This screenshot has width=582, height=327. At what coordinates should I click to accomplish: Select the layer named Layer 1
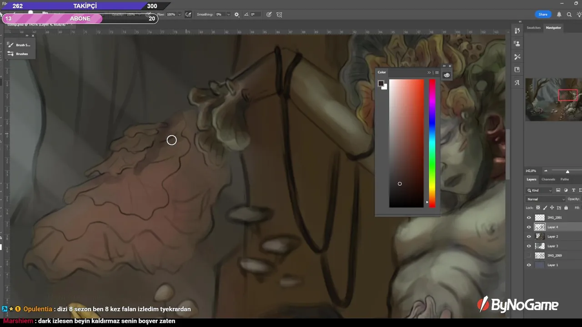[x=552, y=265]
